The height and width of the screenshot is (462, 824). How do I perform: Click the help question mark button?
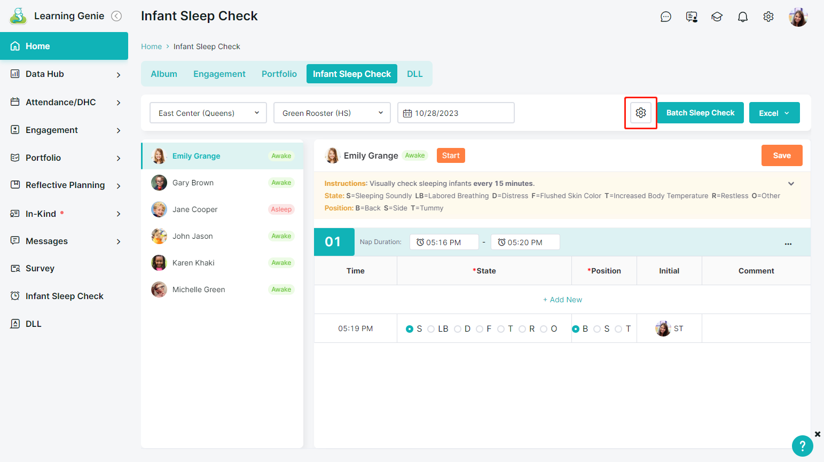click(802, 445)
